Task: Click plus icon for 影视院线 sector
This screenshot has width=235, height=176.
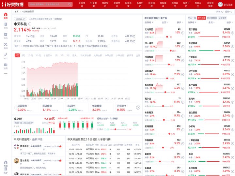Action: [232, 47]
